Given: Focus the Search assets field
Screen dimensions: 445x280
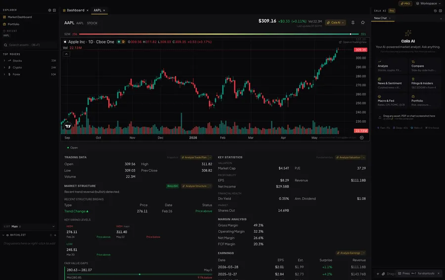Looking at the screenshot, I should coord(29,45).
